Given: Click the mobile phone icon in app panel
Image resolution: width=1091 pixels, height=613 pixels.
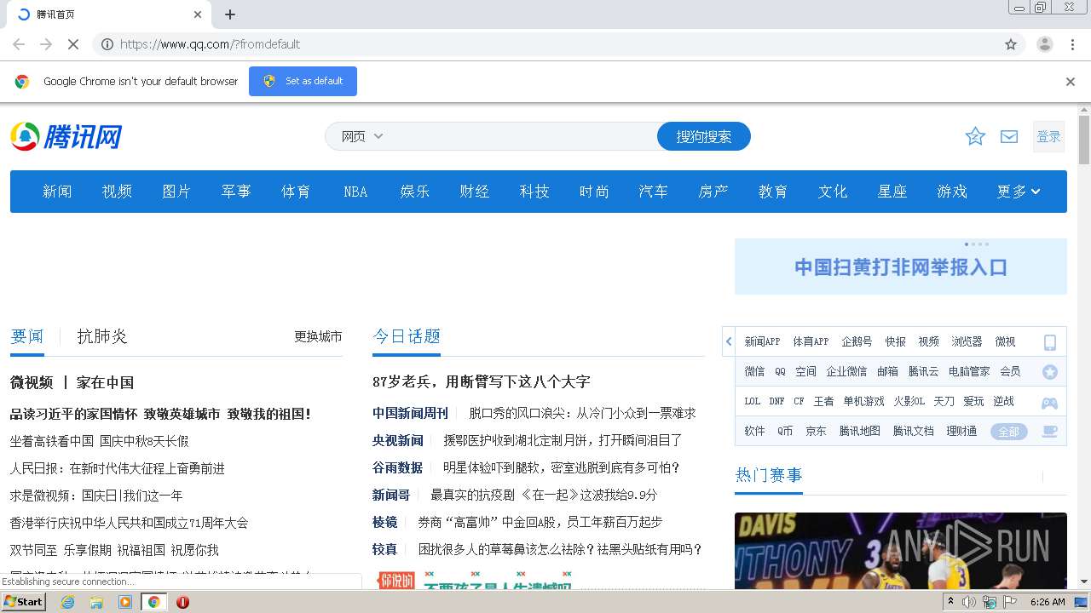Looking at the screenshot, I should (1050, 342).
